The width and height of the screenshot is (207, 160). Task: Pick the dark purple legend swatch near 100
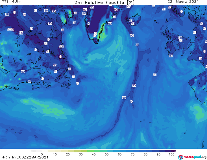tap(168, 151)
